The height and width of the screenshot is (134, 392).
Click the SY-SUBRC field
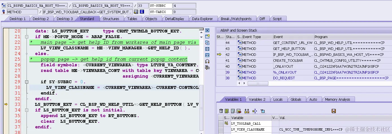pos(161,6)
